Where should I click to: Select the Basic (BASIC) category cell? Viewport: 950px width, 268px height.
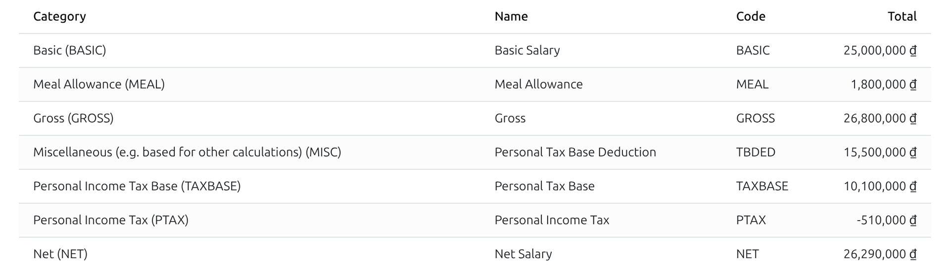(70, 50)
